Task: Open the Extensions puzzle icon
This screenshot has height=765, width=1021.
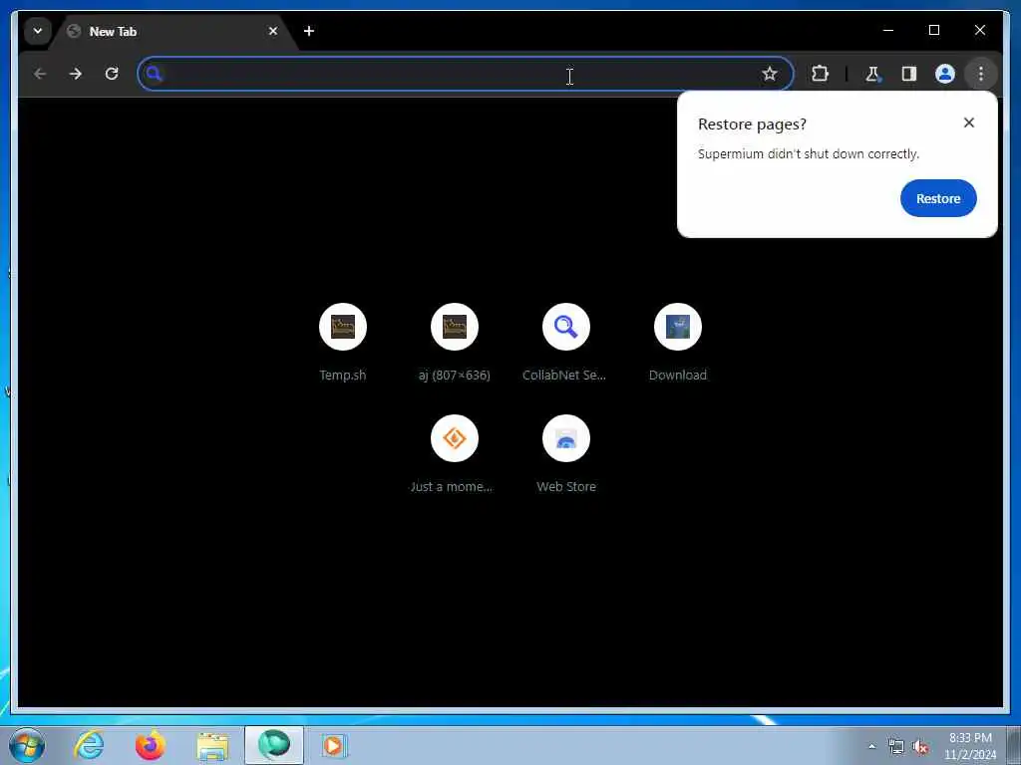Action: pyautogui.click(x=820, y=74)
